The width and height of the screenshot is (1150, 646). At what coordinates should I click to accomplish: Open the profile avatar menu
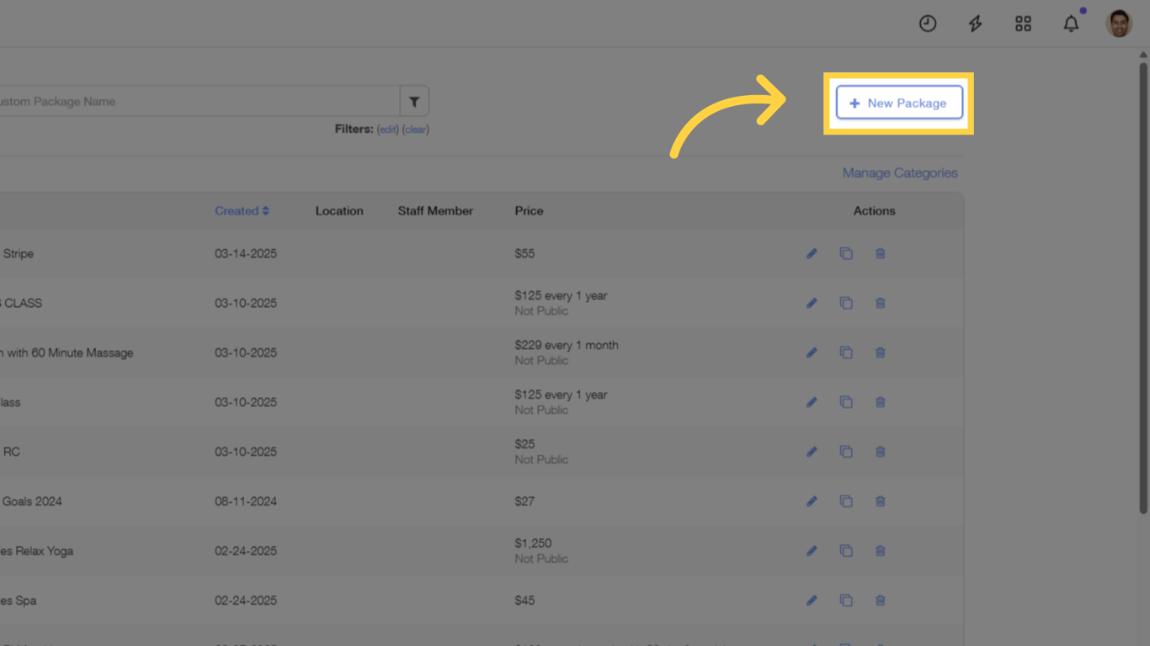coord(1119,24)
